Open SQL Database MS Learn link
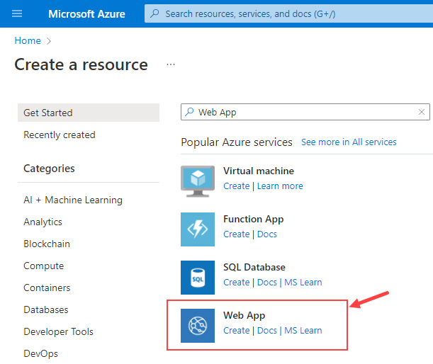433x364 pixels. click(303, 283)
